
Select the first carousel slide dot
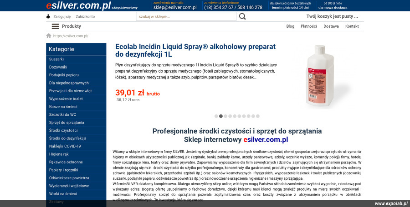coord(216,116)
